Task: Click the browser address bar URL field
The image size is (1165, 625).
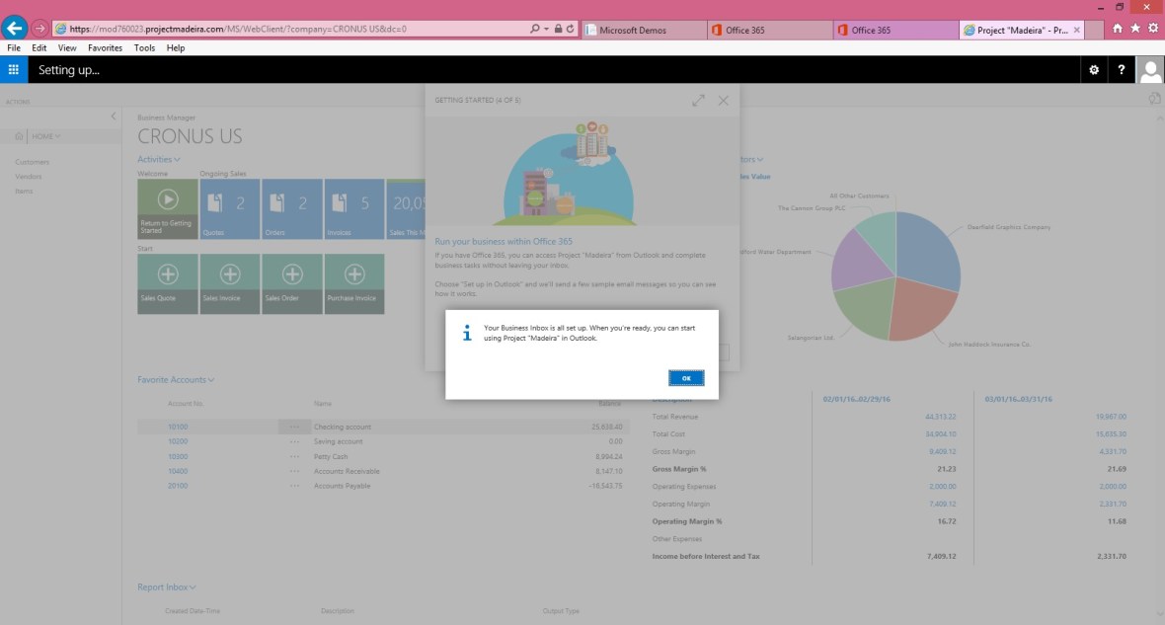Action: click(x=296, y=30)
